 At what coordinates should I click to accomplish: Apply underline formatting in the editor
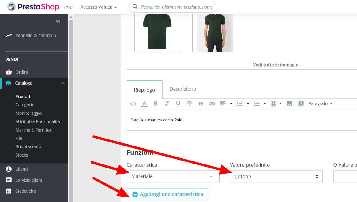pyautogui.click(x=178, y=103)
